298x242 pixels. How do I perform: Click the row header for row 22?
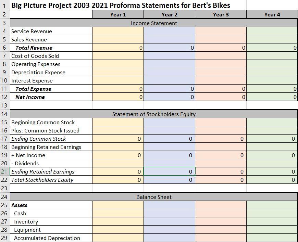[4, 180]
